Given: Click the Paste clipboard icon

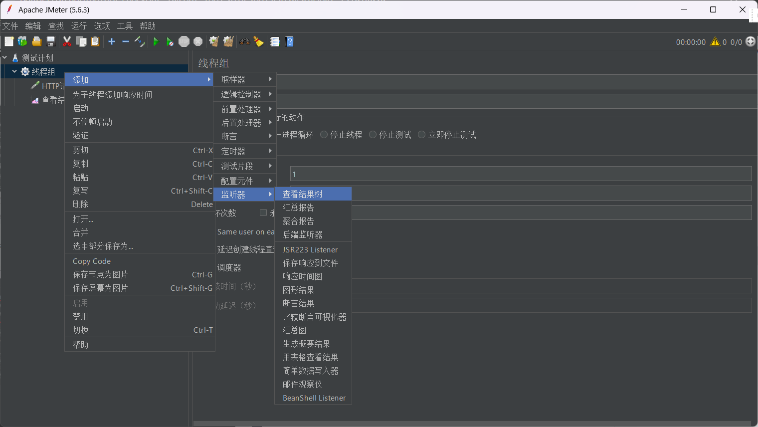Looking at the screenshot, I should pos(95,41).
